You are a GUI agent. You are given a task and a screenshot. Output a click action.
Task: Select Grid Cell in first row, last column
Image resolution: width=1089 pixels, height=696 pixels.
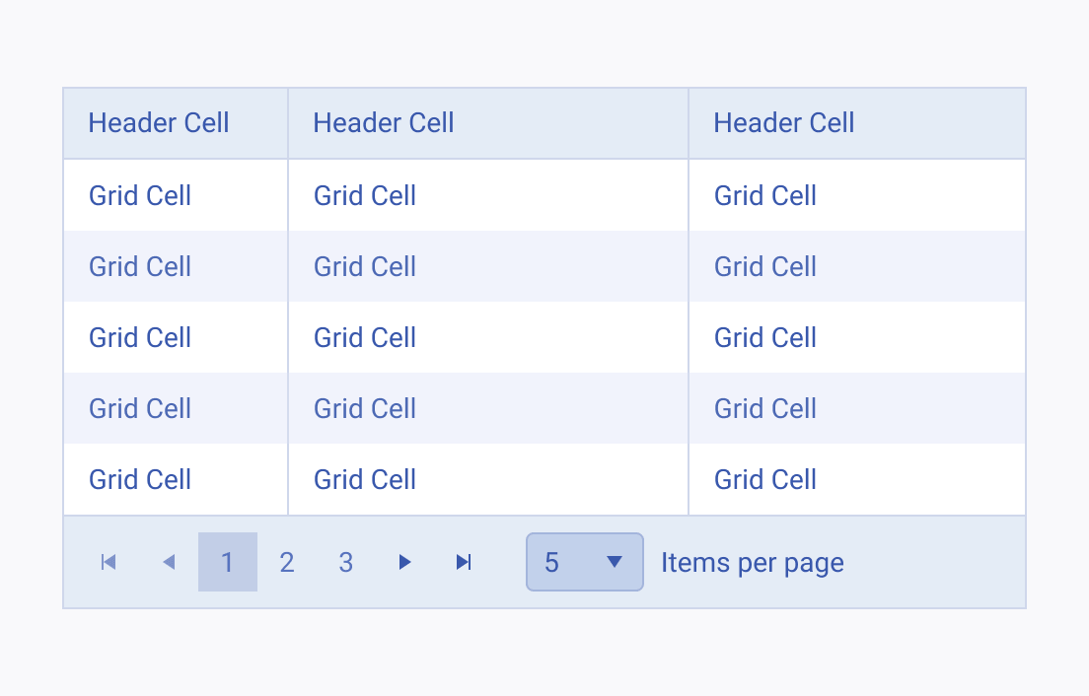(857, 195)
